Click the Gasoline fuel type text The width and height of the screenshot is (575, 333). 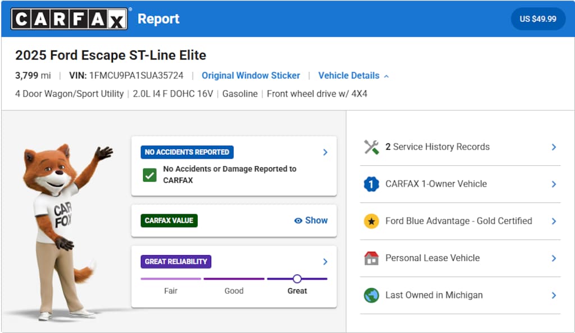(240, 94)
